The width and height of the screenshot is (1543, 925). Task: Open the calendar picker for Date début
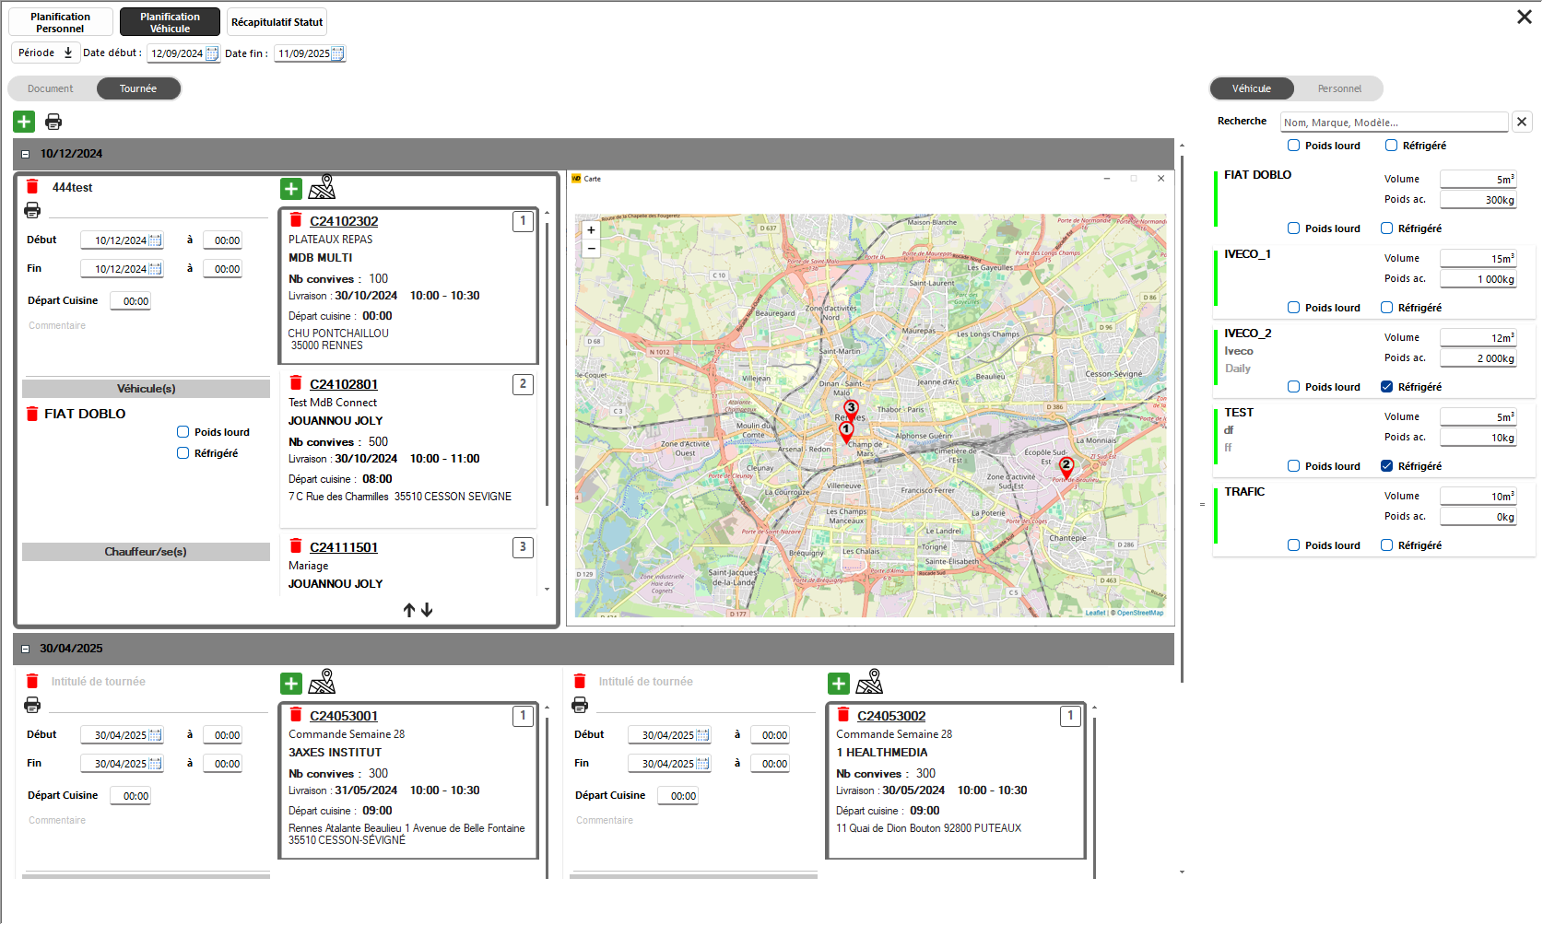pos(212,53)
